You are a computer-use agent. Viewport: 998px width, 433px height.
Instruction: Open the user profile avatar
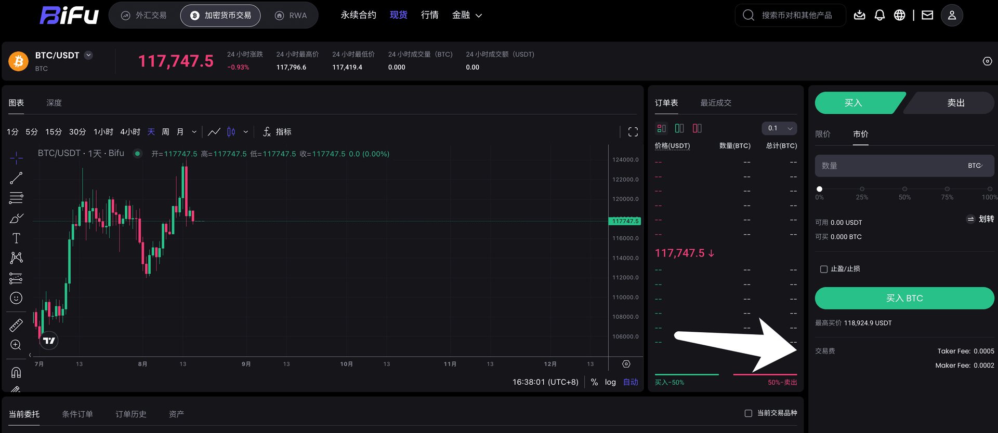pos(952,15)
